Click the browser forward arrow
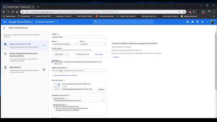This screenshot has height=122, width=217. (x=8, y=12)
